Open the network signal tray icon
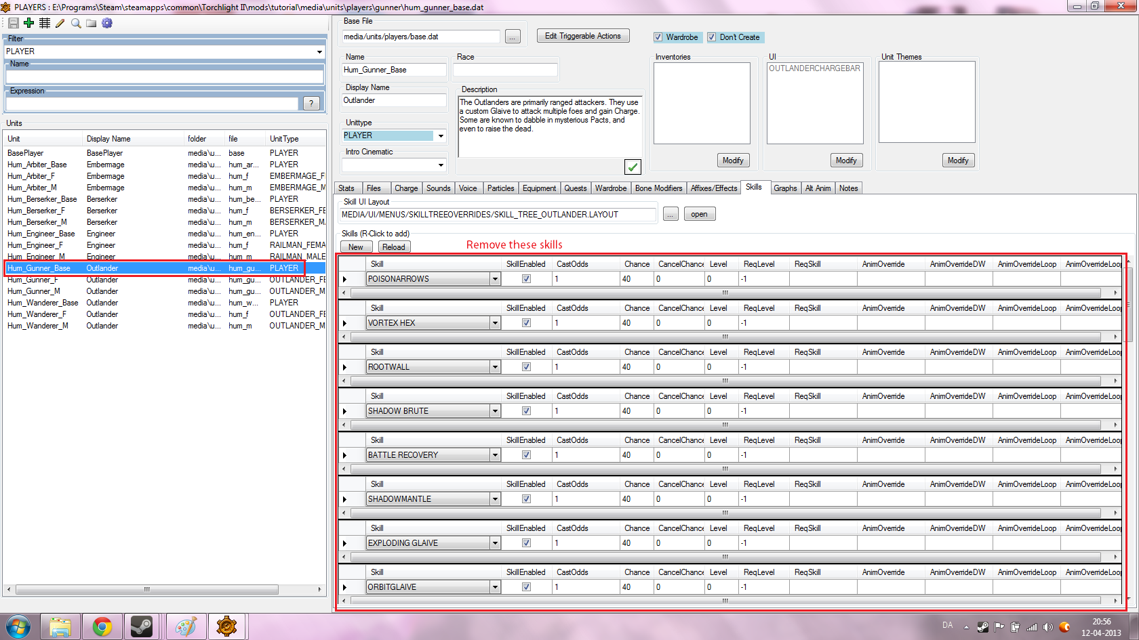Screen dimensions: 1139x640 pyautogui.click(x=1032, y=627)
